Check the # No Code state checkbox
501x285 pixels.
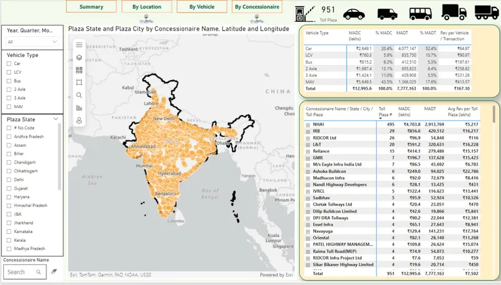(x=9, y=128)
